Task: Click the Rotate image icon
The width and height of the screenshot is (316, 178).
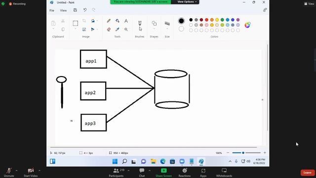Action: coord(93,21)
